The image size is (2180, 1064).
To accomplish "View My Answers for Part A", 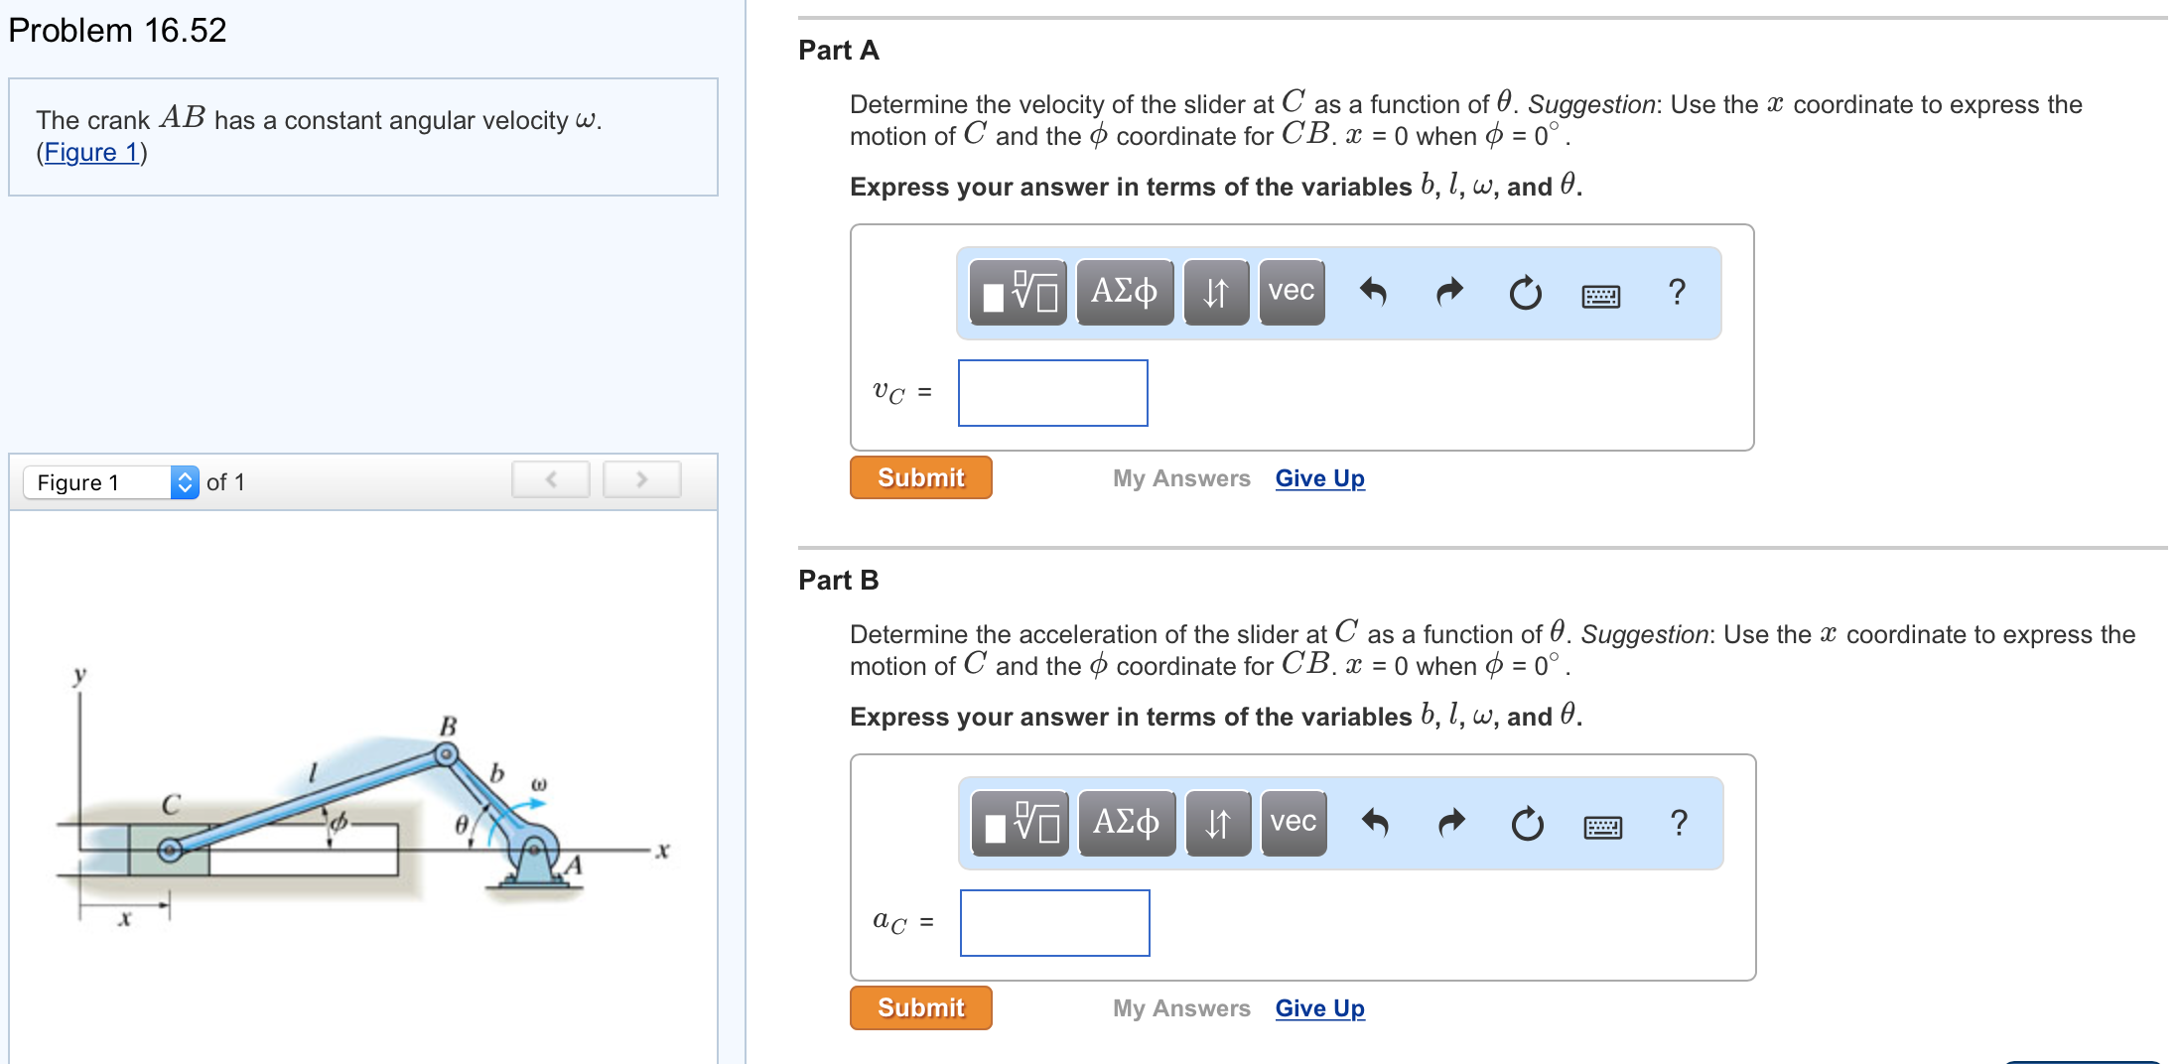I will 1180,478.
